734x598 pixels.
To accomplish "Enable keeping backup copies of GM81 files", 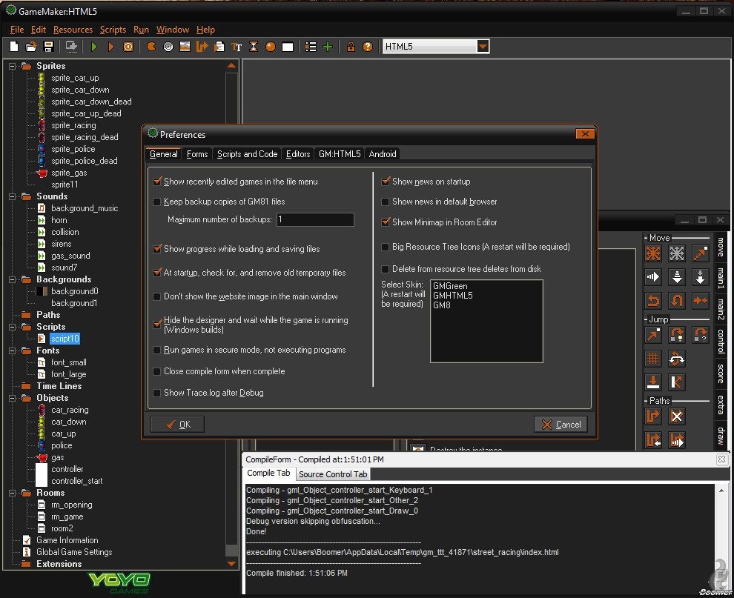I will (157, 202).
